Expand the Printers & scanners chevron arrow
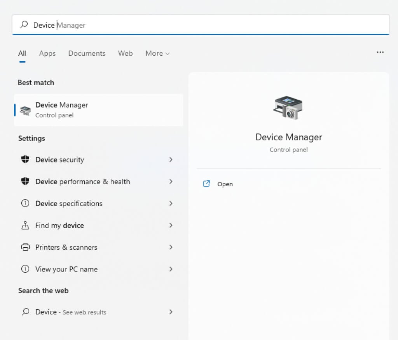 pyautogui.click(x=171, y=247)
